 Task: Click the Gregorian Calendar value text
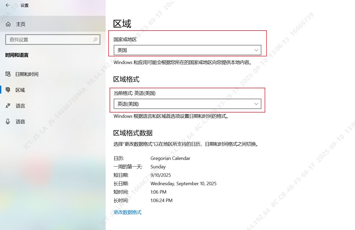[170, 158]
